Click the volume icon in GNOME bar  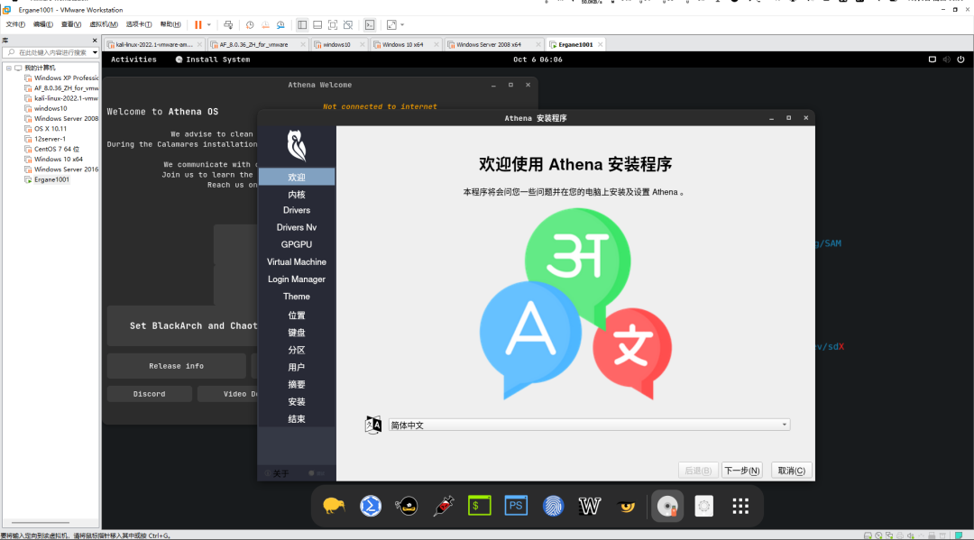click(946, 59)
